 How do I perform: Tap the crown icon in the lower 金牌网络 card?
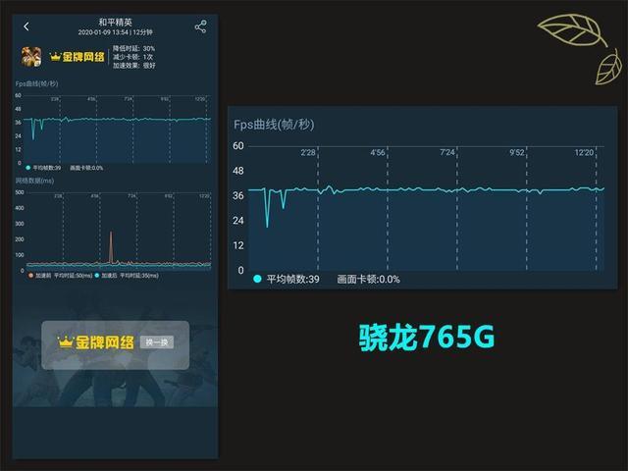(x=66, y=341)
